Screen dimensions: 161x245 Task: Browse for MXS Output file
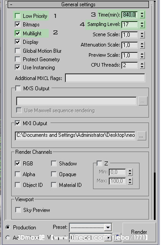pyautogui.click(x=143, y=101)
